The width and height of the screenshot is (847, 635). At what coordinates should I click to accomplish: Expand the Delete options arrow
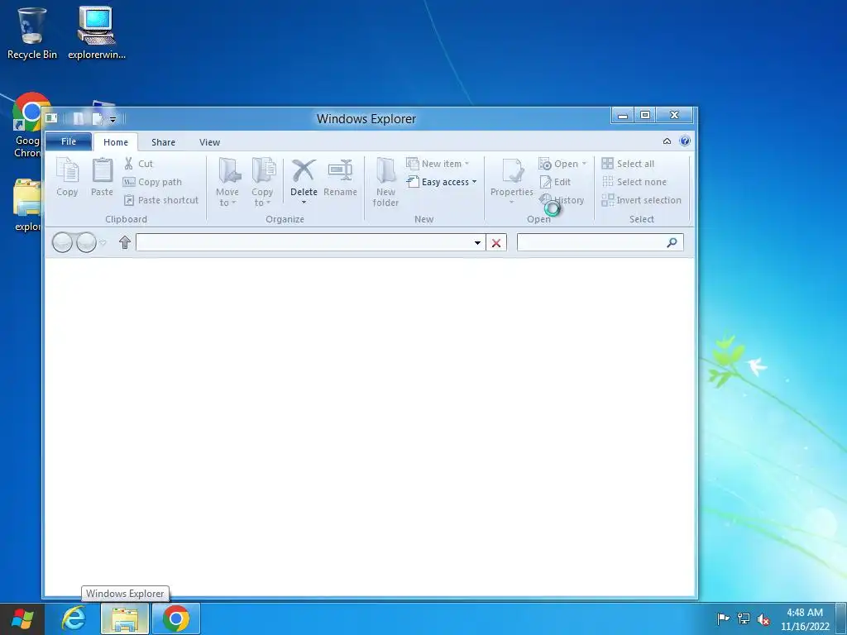point(304,203)
